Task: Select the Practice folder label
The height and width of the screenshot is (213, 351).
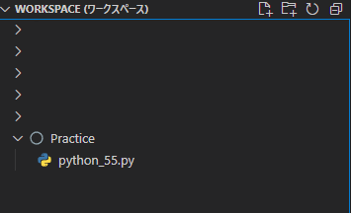Action: (73, 139)
